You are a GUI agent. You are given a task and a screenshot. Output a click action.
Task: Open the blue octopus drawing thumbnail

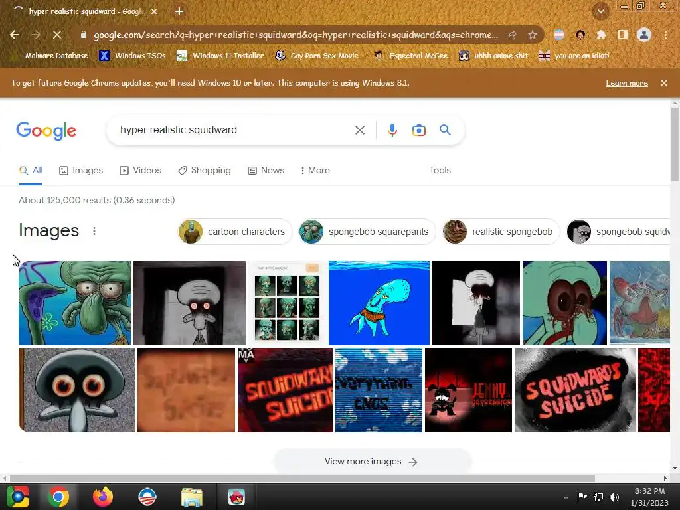tap(379, 303)
